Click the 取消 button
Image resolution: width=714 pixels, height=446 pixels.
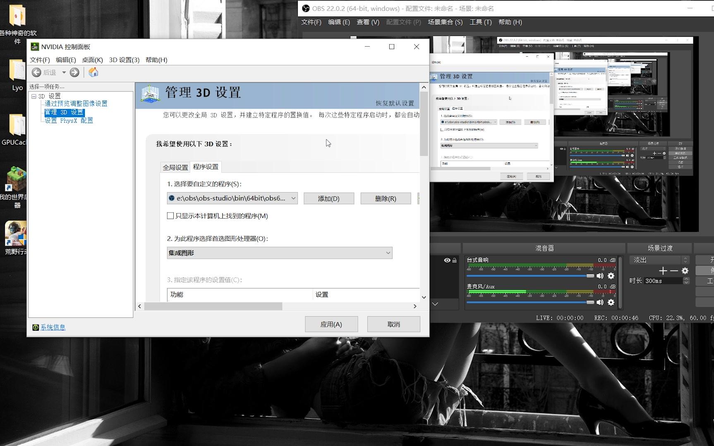393,324
